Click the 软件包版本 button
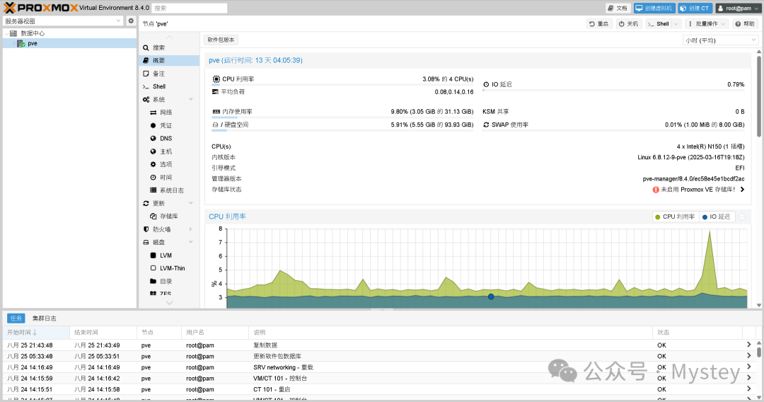764x402 pixels. coord(221,40)
